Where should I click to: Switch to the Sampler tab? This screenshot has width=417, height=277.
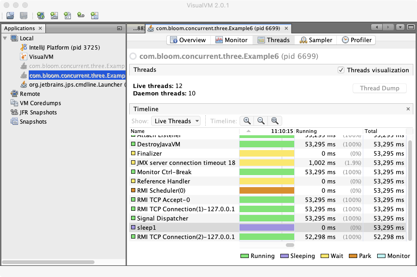click(316, 40)
